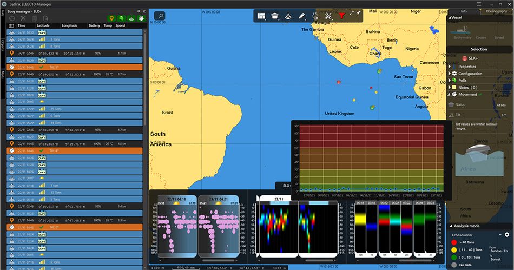Open Echosounder analysis settings gear
This screenshot has height=270, width=514.
[507, 235]
